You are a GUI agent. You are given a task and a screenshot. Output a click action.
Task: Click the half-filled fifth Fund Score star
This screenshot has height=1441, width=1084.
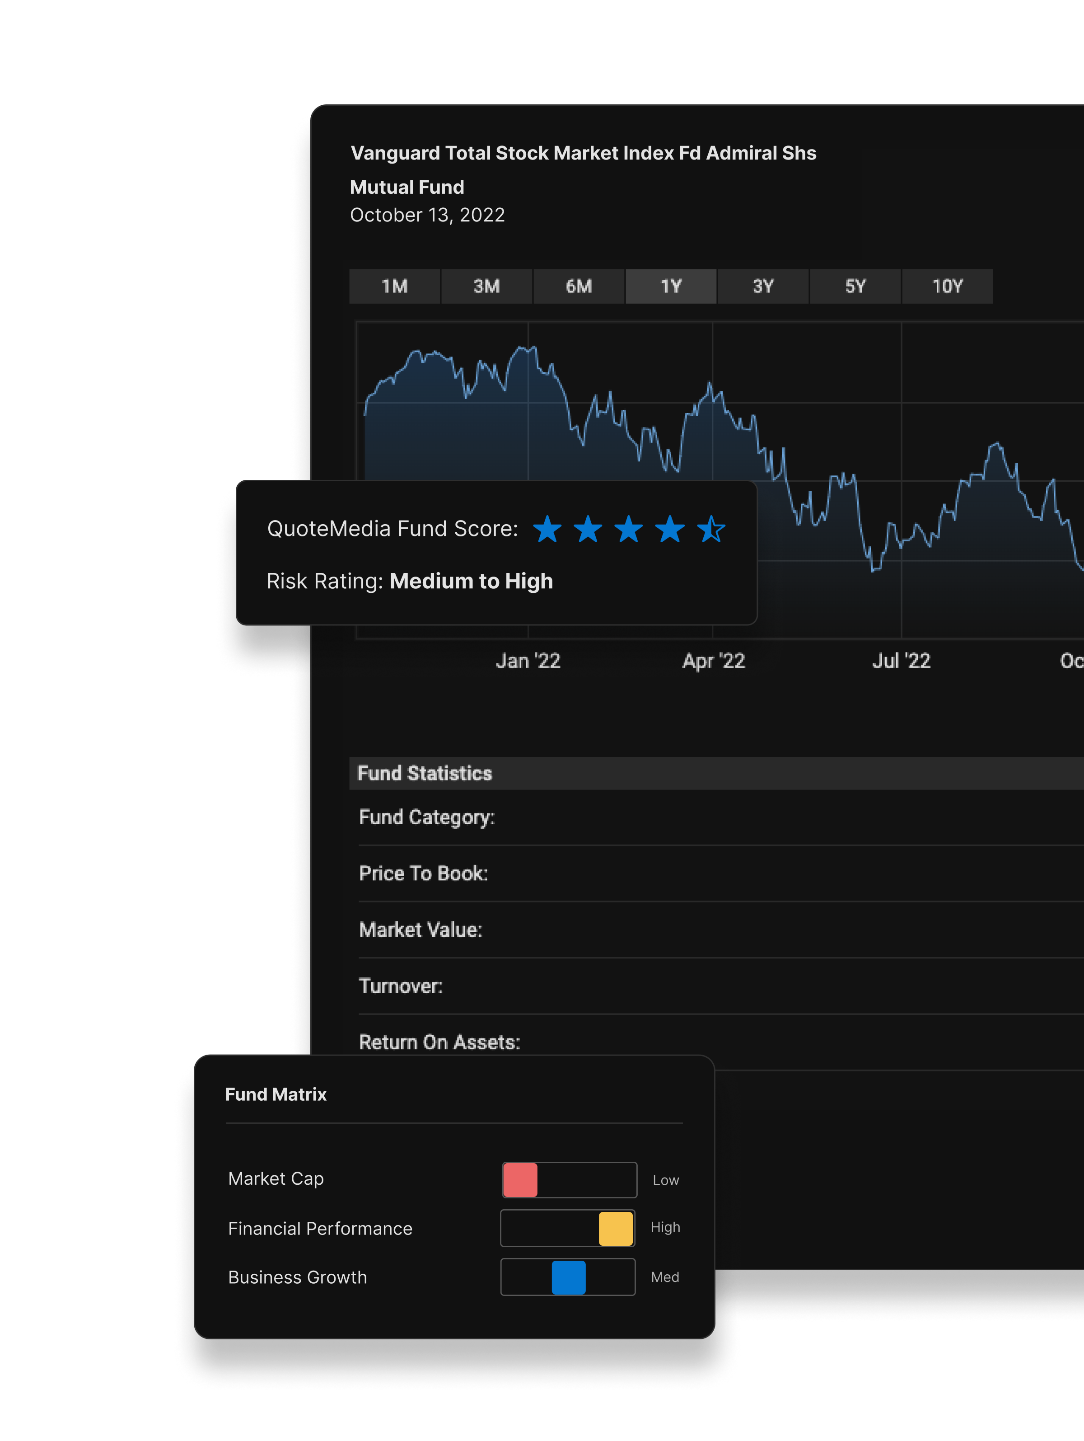pos(711,529)
